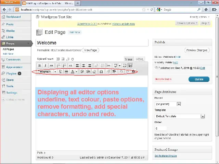Apply Blockquote formatting
The image size is (219, 164).
(70, 65)
